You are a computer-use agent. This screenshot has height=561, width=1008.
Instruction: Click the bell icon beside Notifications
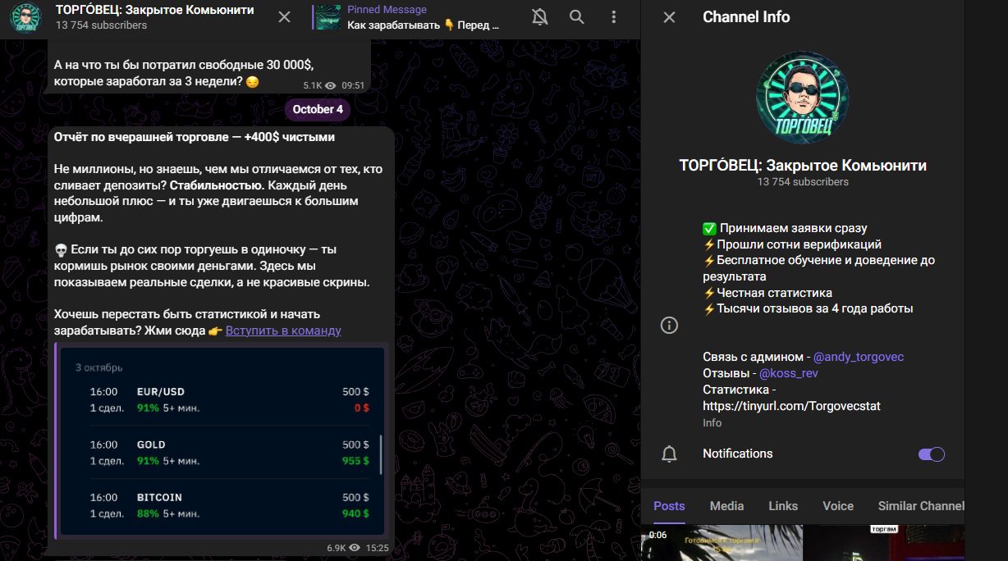pyautogui.click(x=669, y=454)
